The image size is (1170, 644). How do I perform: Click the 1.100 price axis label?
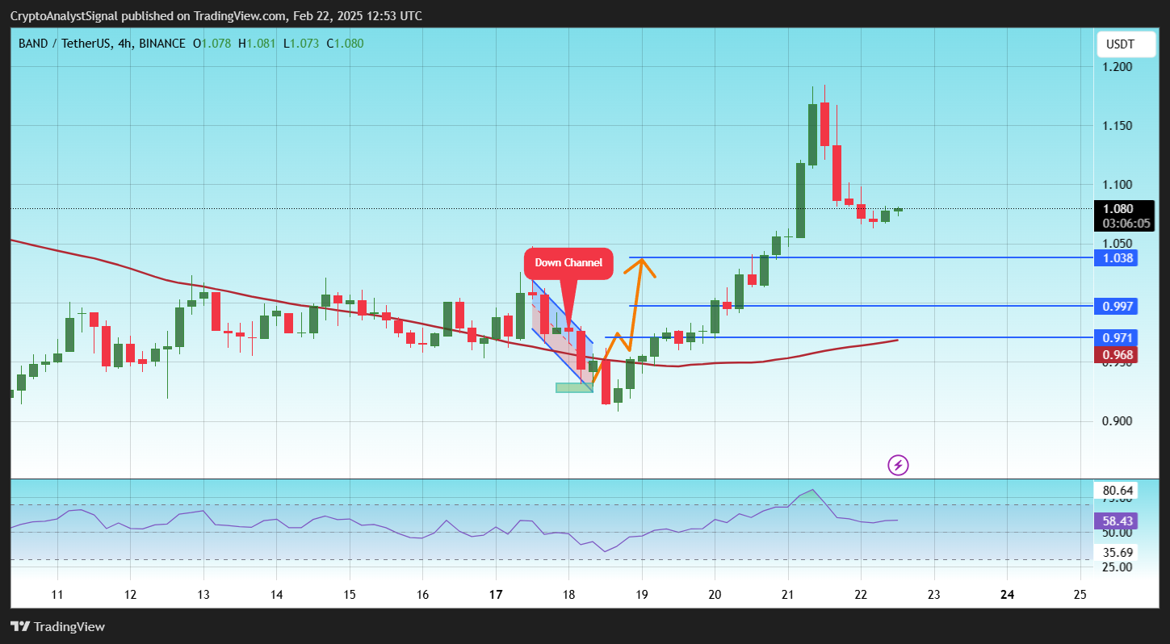(1118, 185)
